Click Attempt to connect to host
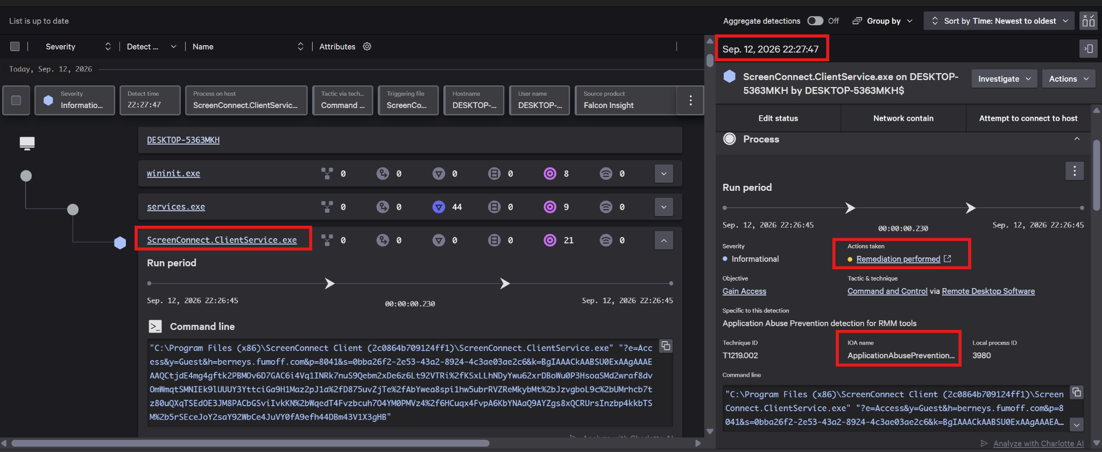The image size is (1102, 452). click(x=1028, y=118)
